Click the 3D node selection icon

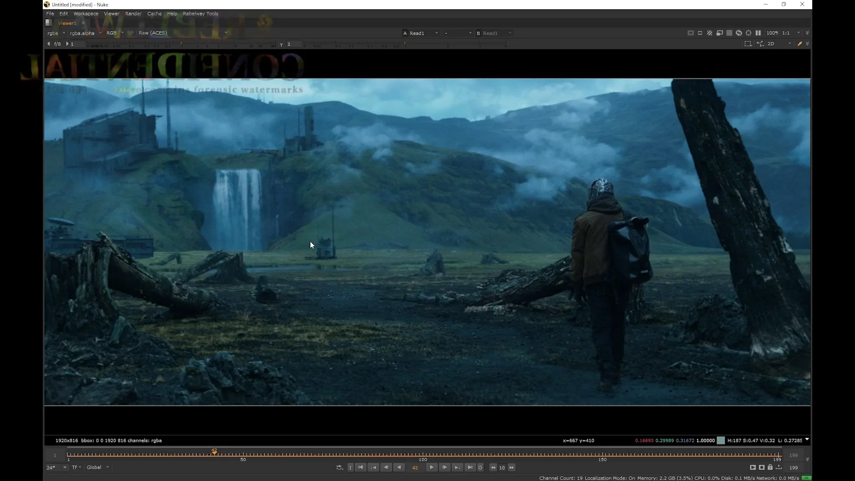point(760,44)
